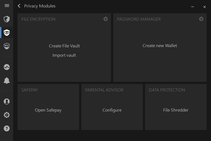This screenshot has width=211, height=141.
Task: Show notifications with the bell icon
Action: coord(7,80)
